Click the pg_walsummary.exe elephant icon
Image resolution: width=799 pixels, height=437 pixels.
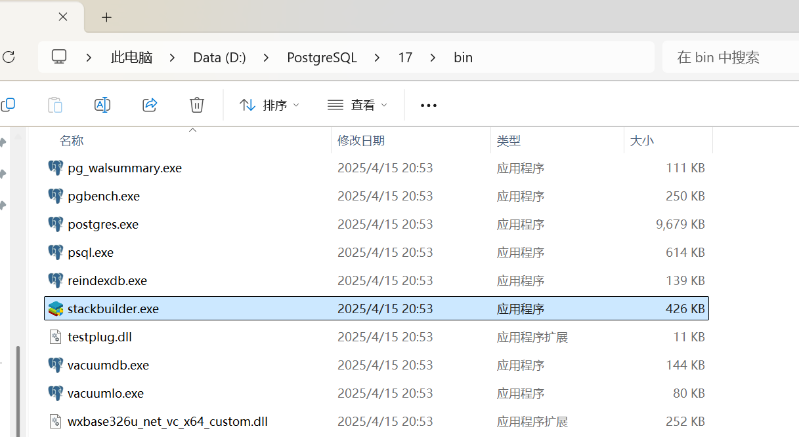tap(56, 168)
